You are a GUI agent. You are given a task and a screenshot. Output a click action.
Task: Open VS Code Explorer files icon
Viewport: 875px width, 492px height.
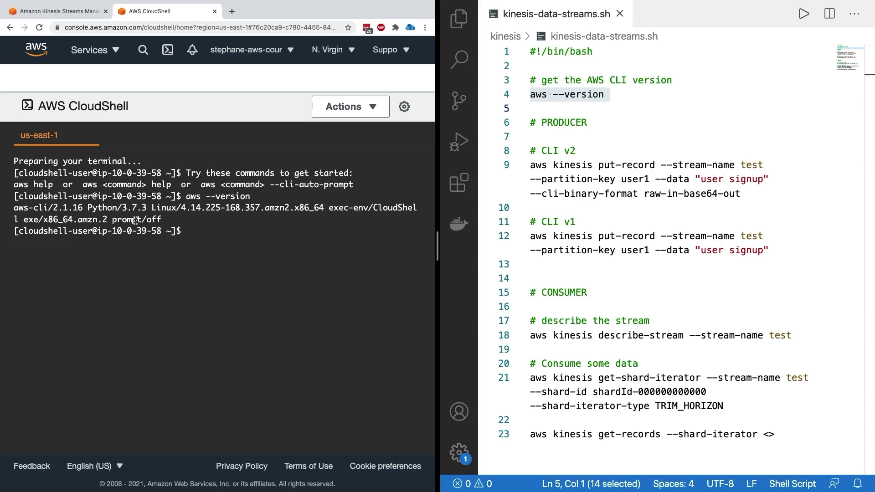click(x=459, y=19)
